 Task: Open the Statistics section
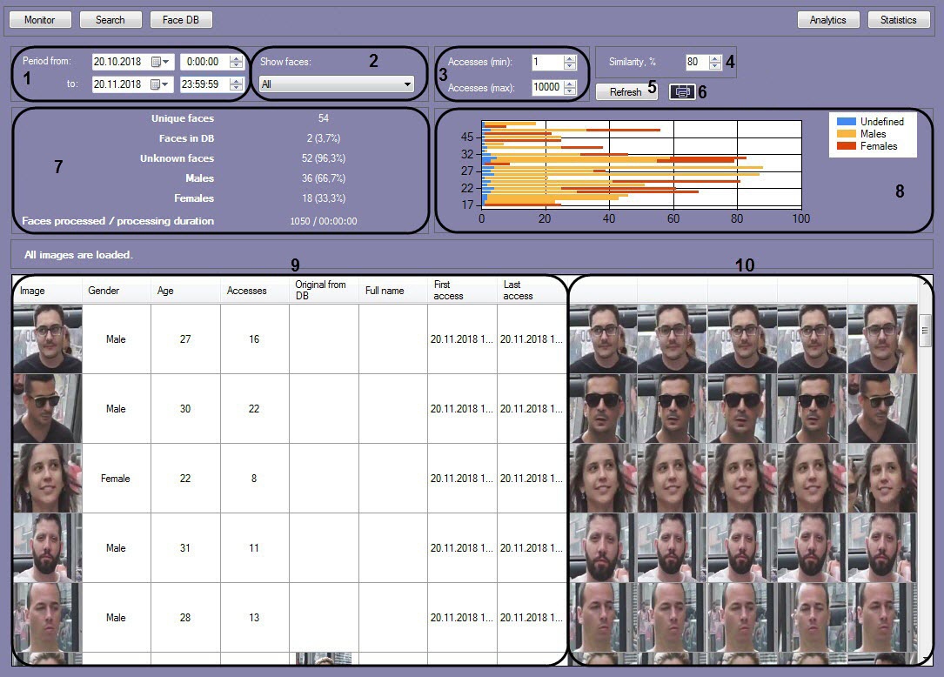click(x=898, y=19)
